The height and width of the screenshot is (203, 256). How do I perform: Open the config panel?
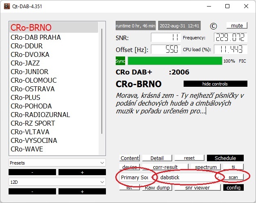pos(234,187)
